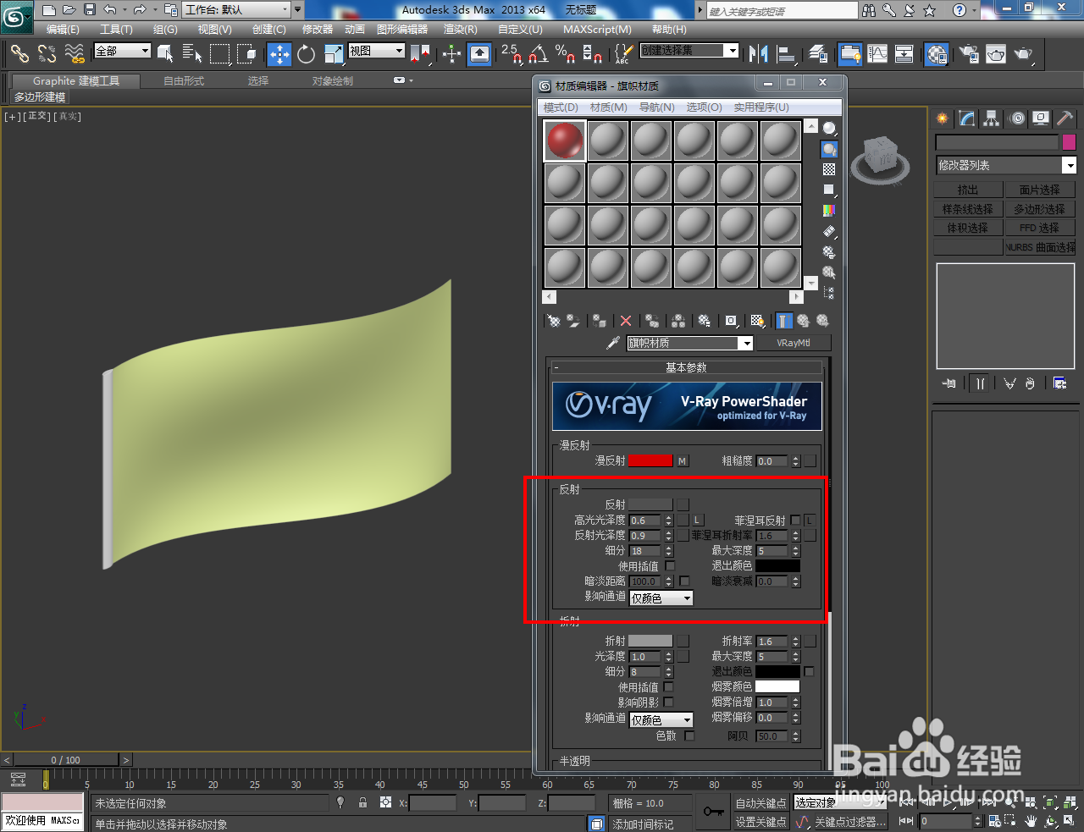Open 导航(N) menu in material editor

[x=656, y=107]
